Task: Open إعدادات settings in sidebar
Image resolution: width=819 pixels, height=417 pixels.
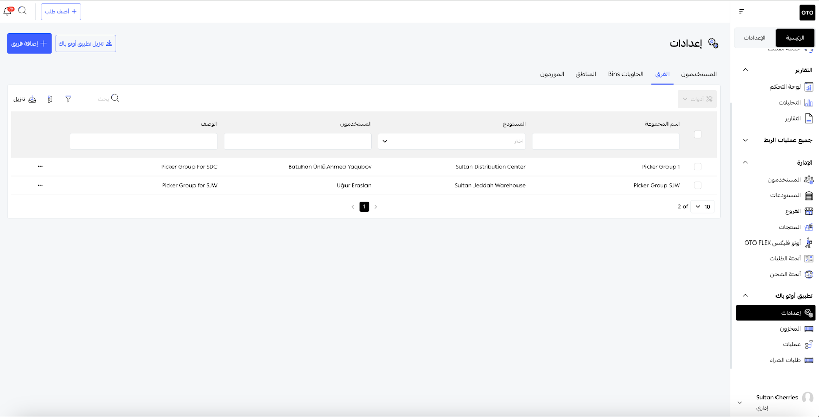Action: [775, 313]
